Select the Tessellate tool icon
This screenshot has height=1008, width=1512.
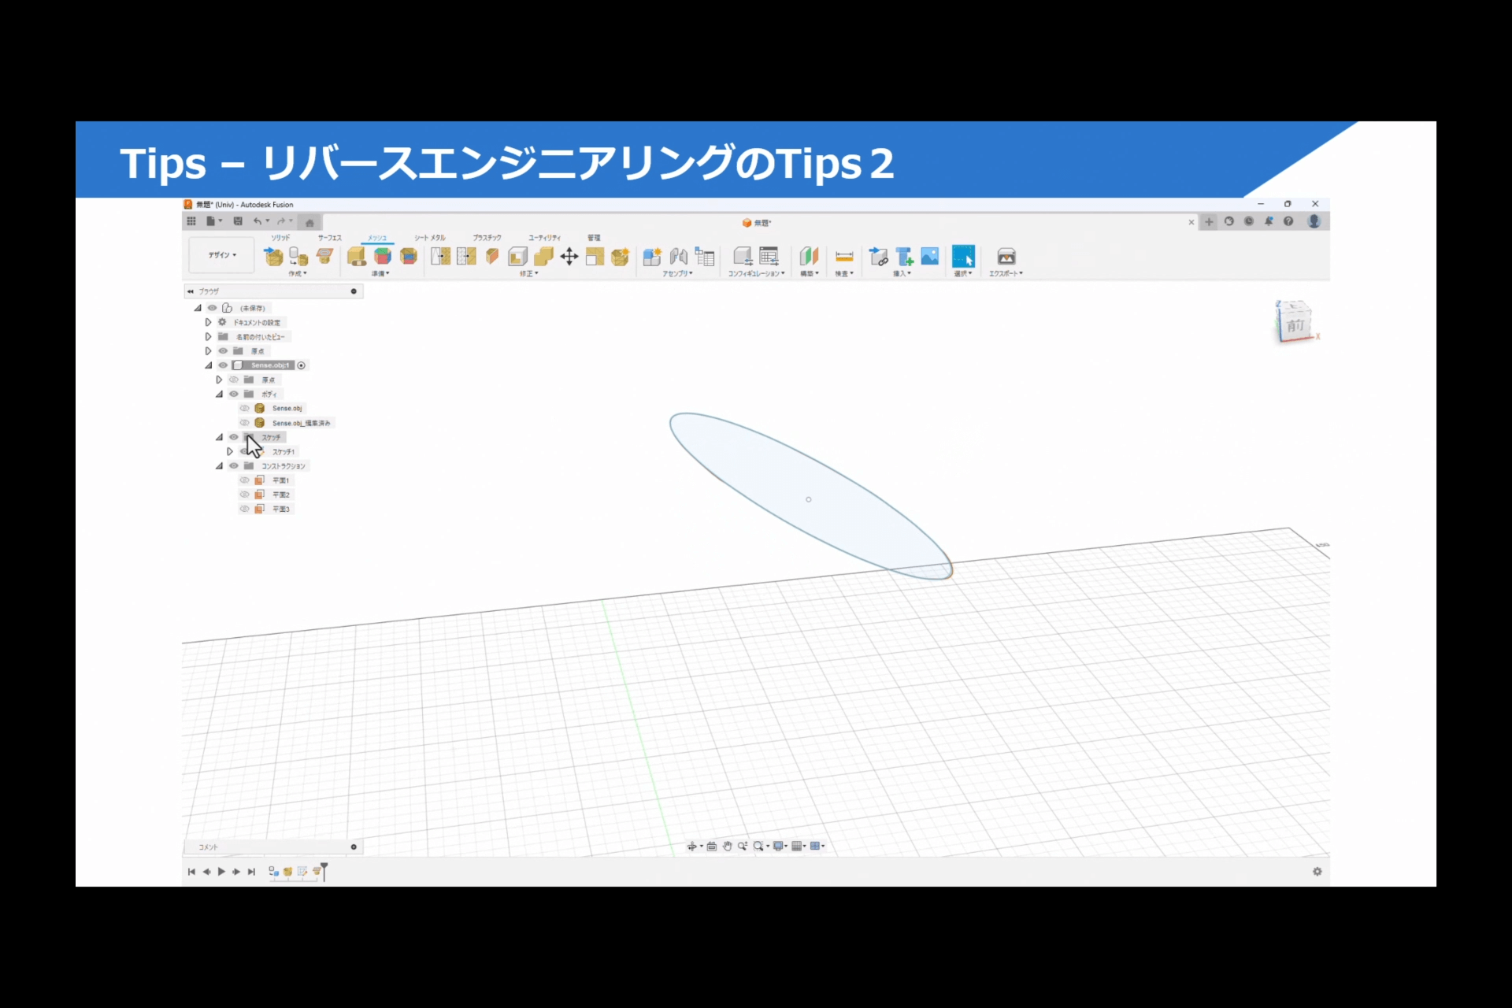(298, 256)
